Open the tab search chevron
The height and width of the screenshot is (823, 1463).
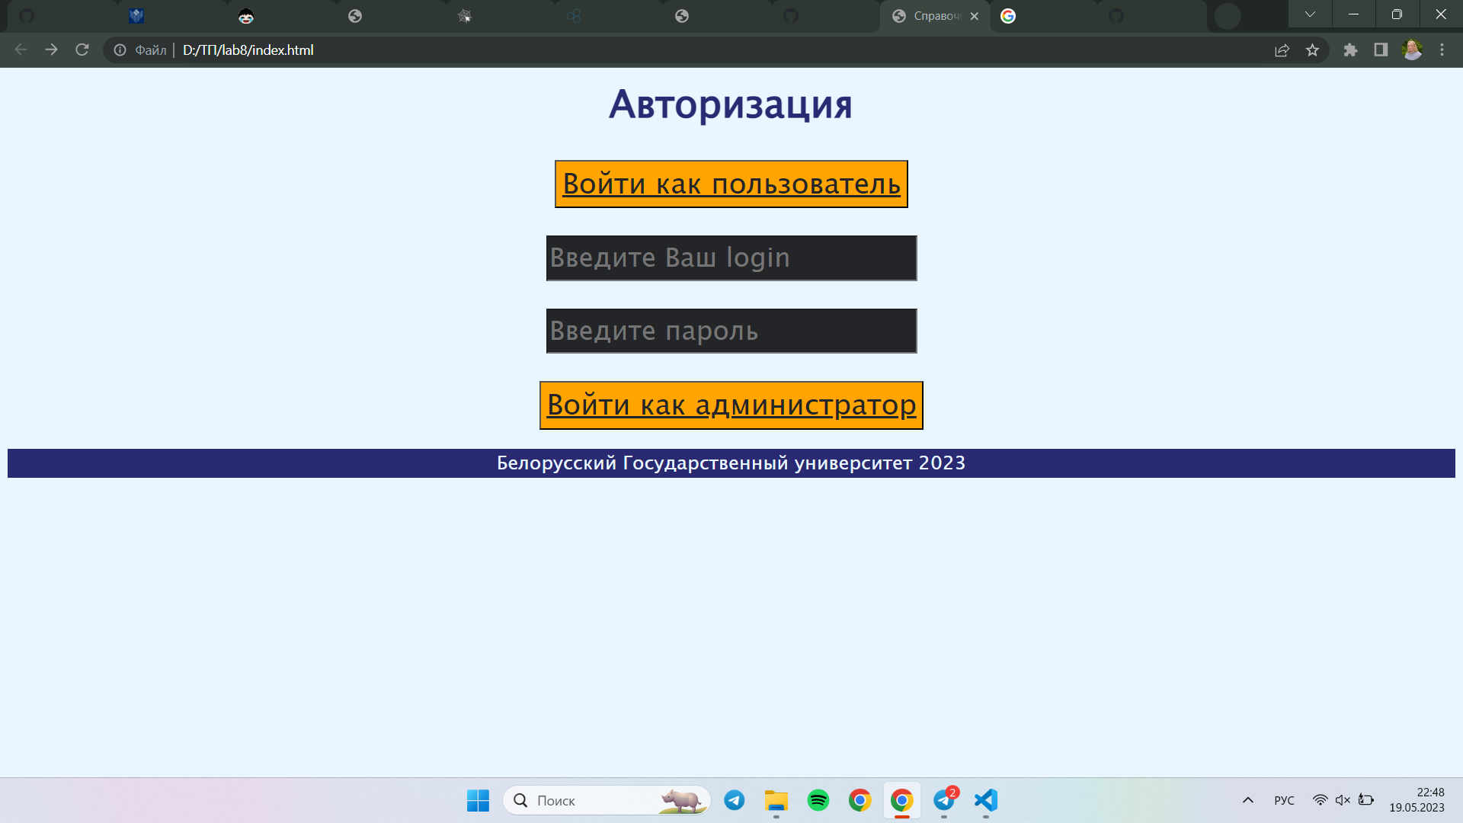coord(1310,14)
